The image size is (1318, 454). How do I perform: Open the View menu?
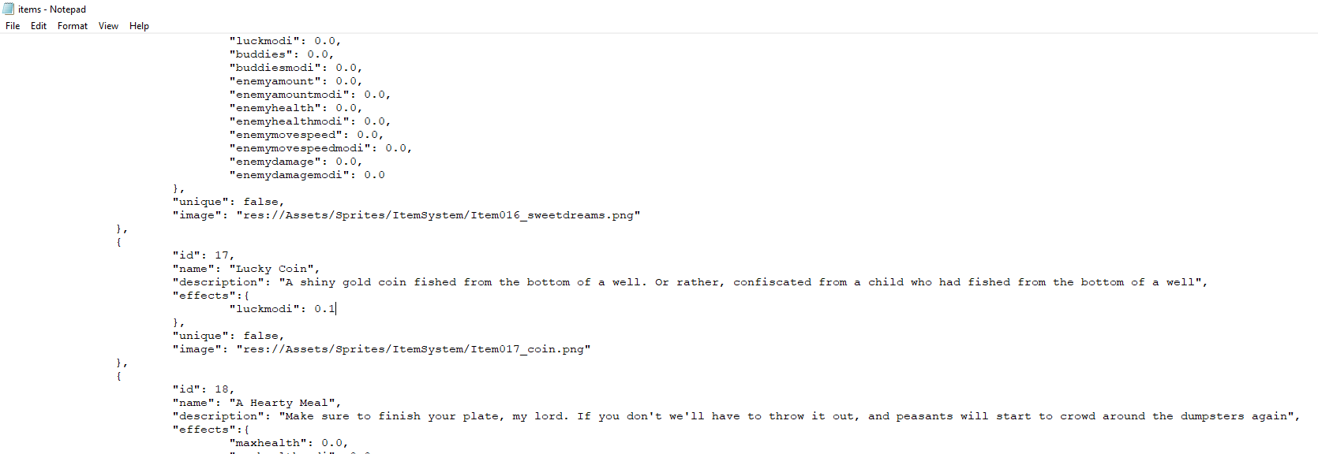[x=108, y=26]
